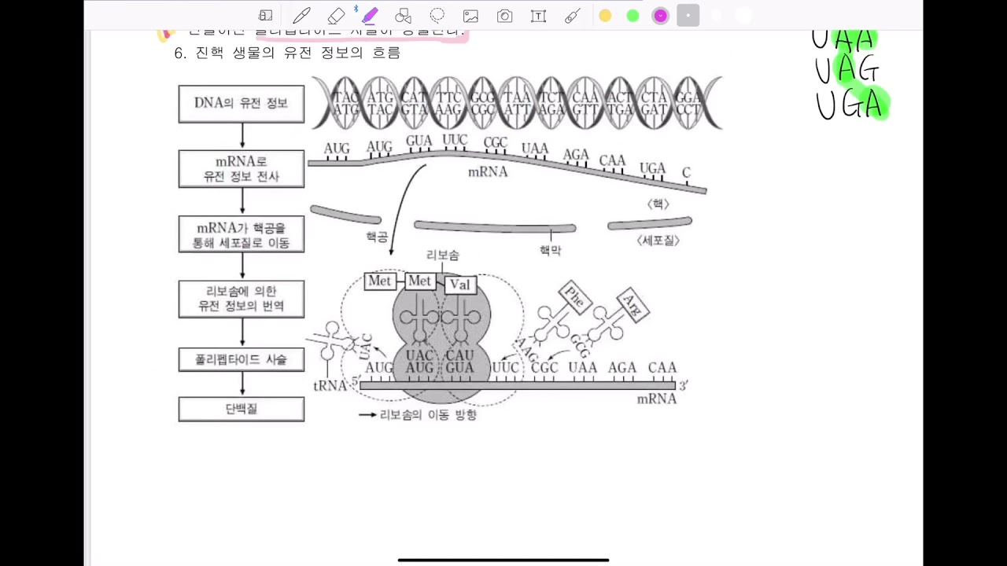The width and height of the screenshot is (1007, 566).
Task: Click the '핵막' label
Action: tap(551, 251)
